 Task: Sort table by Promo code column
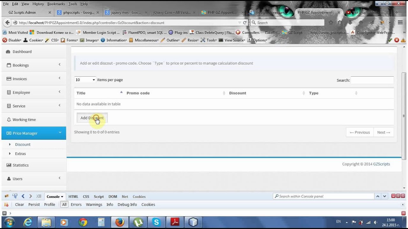[175, 93]
